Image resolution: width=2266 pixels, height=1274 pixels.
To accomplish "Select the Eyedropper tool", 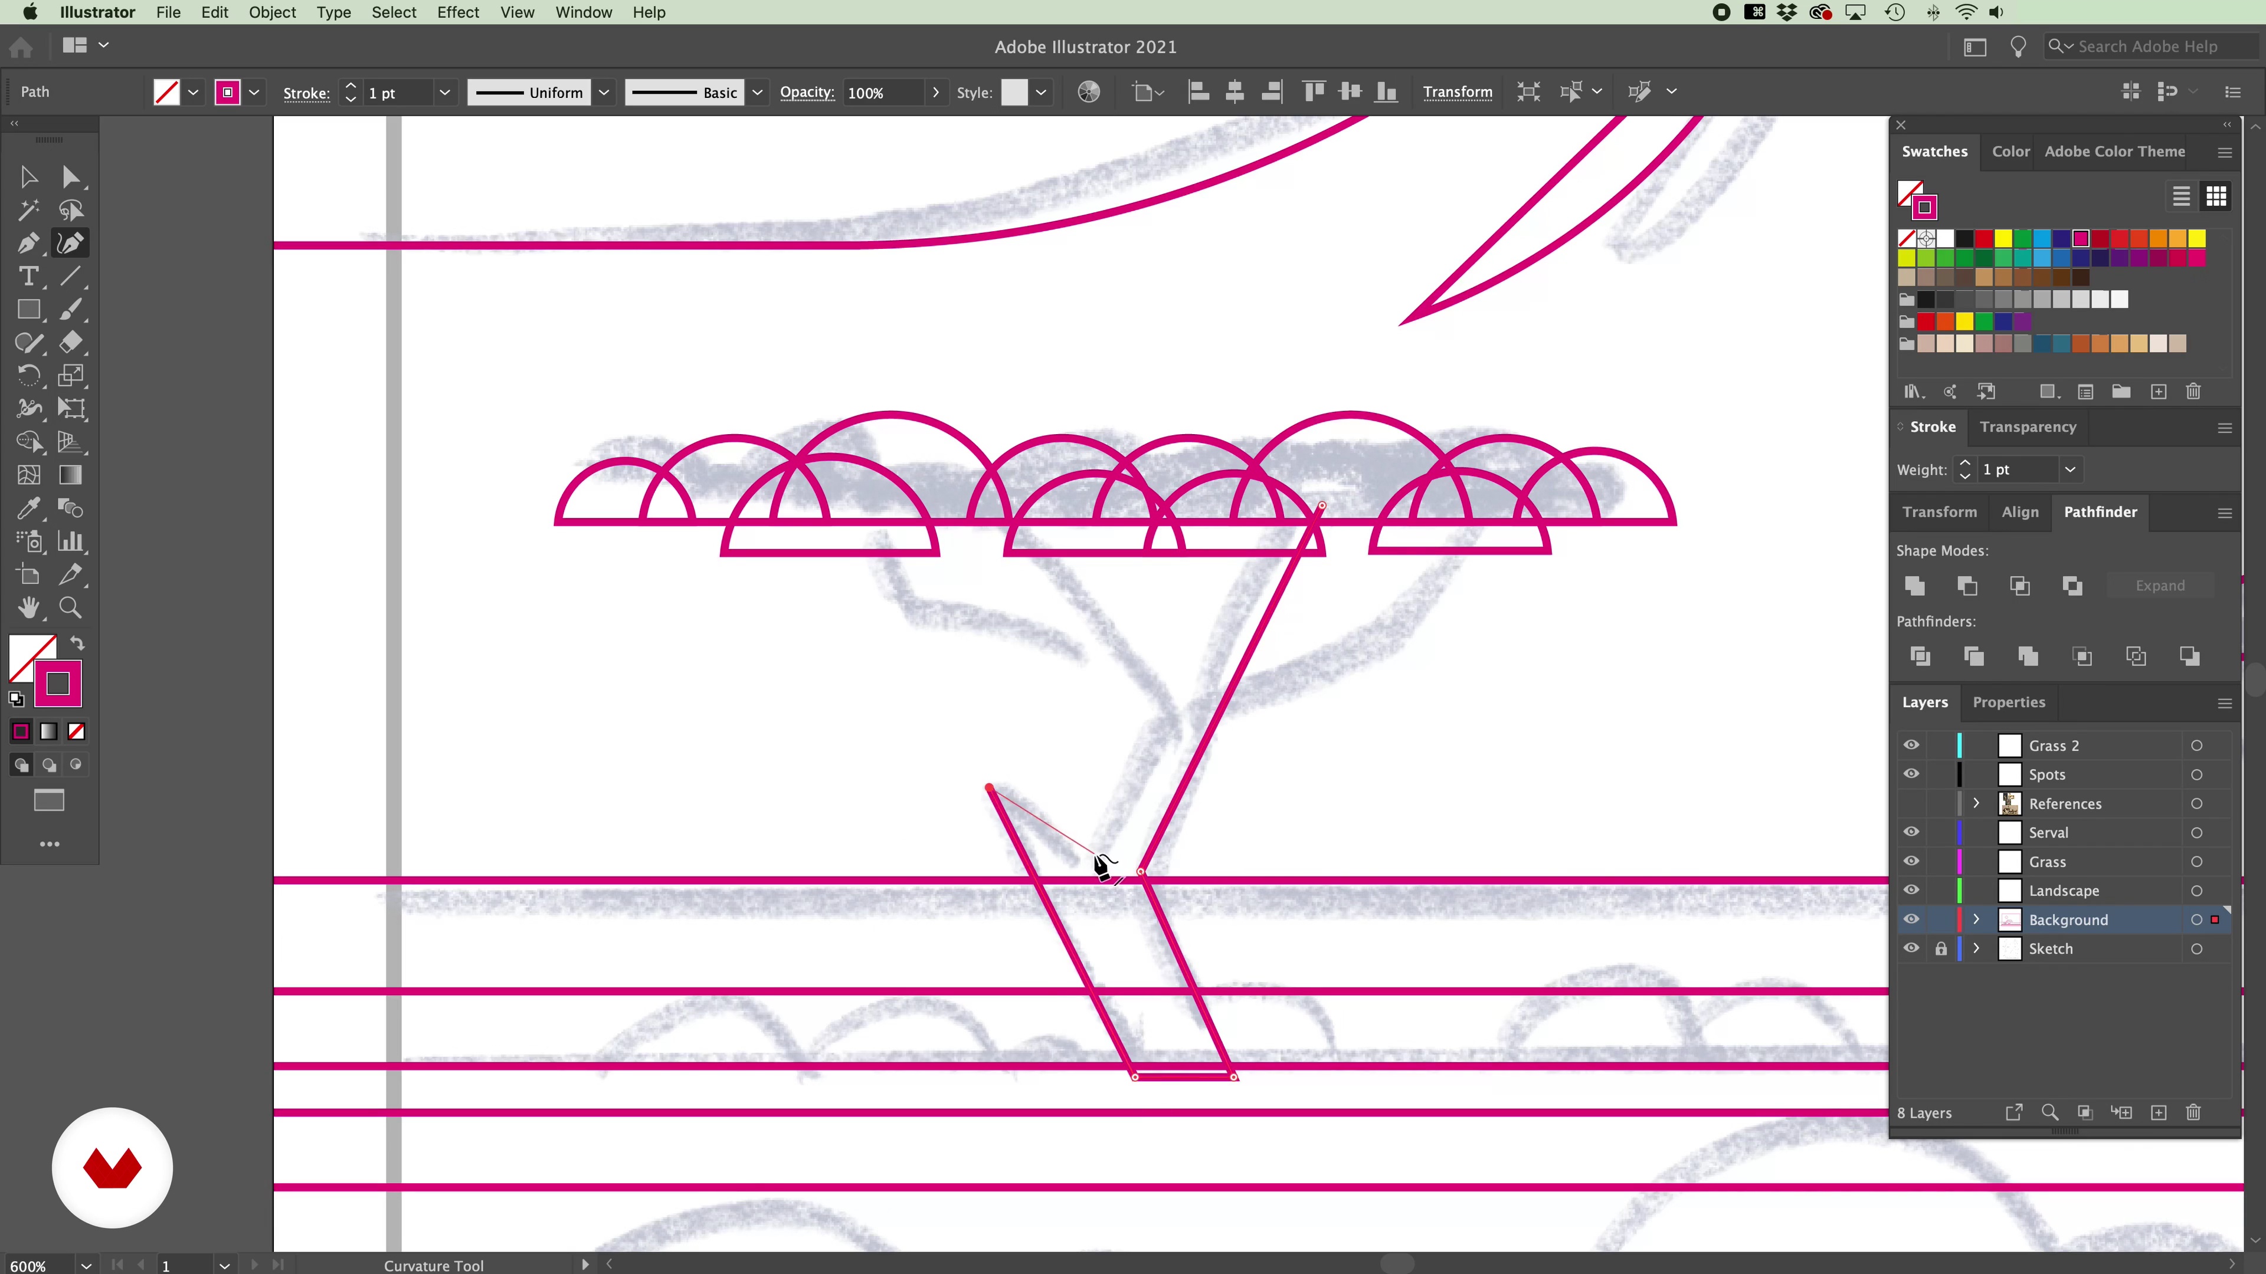I will coord(28,508).
